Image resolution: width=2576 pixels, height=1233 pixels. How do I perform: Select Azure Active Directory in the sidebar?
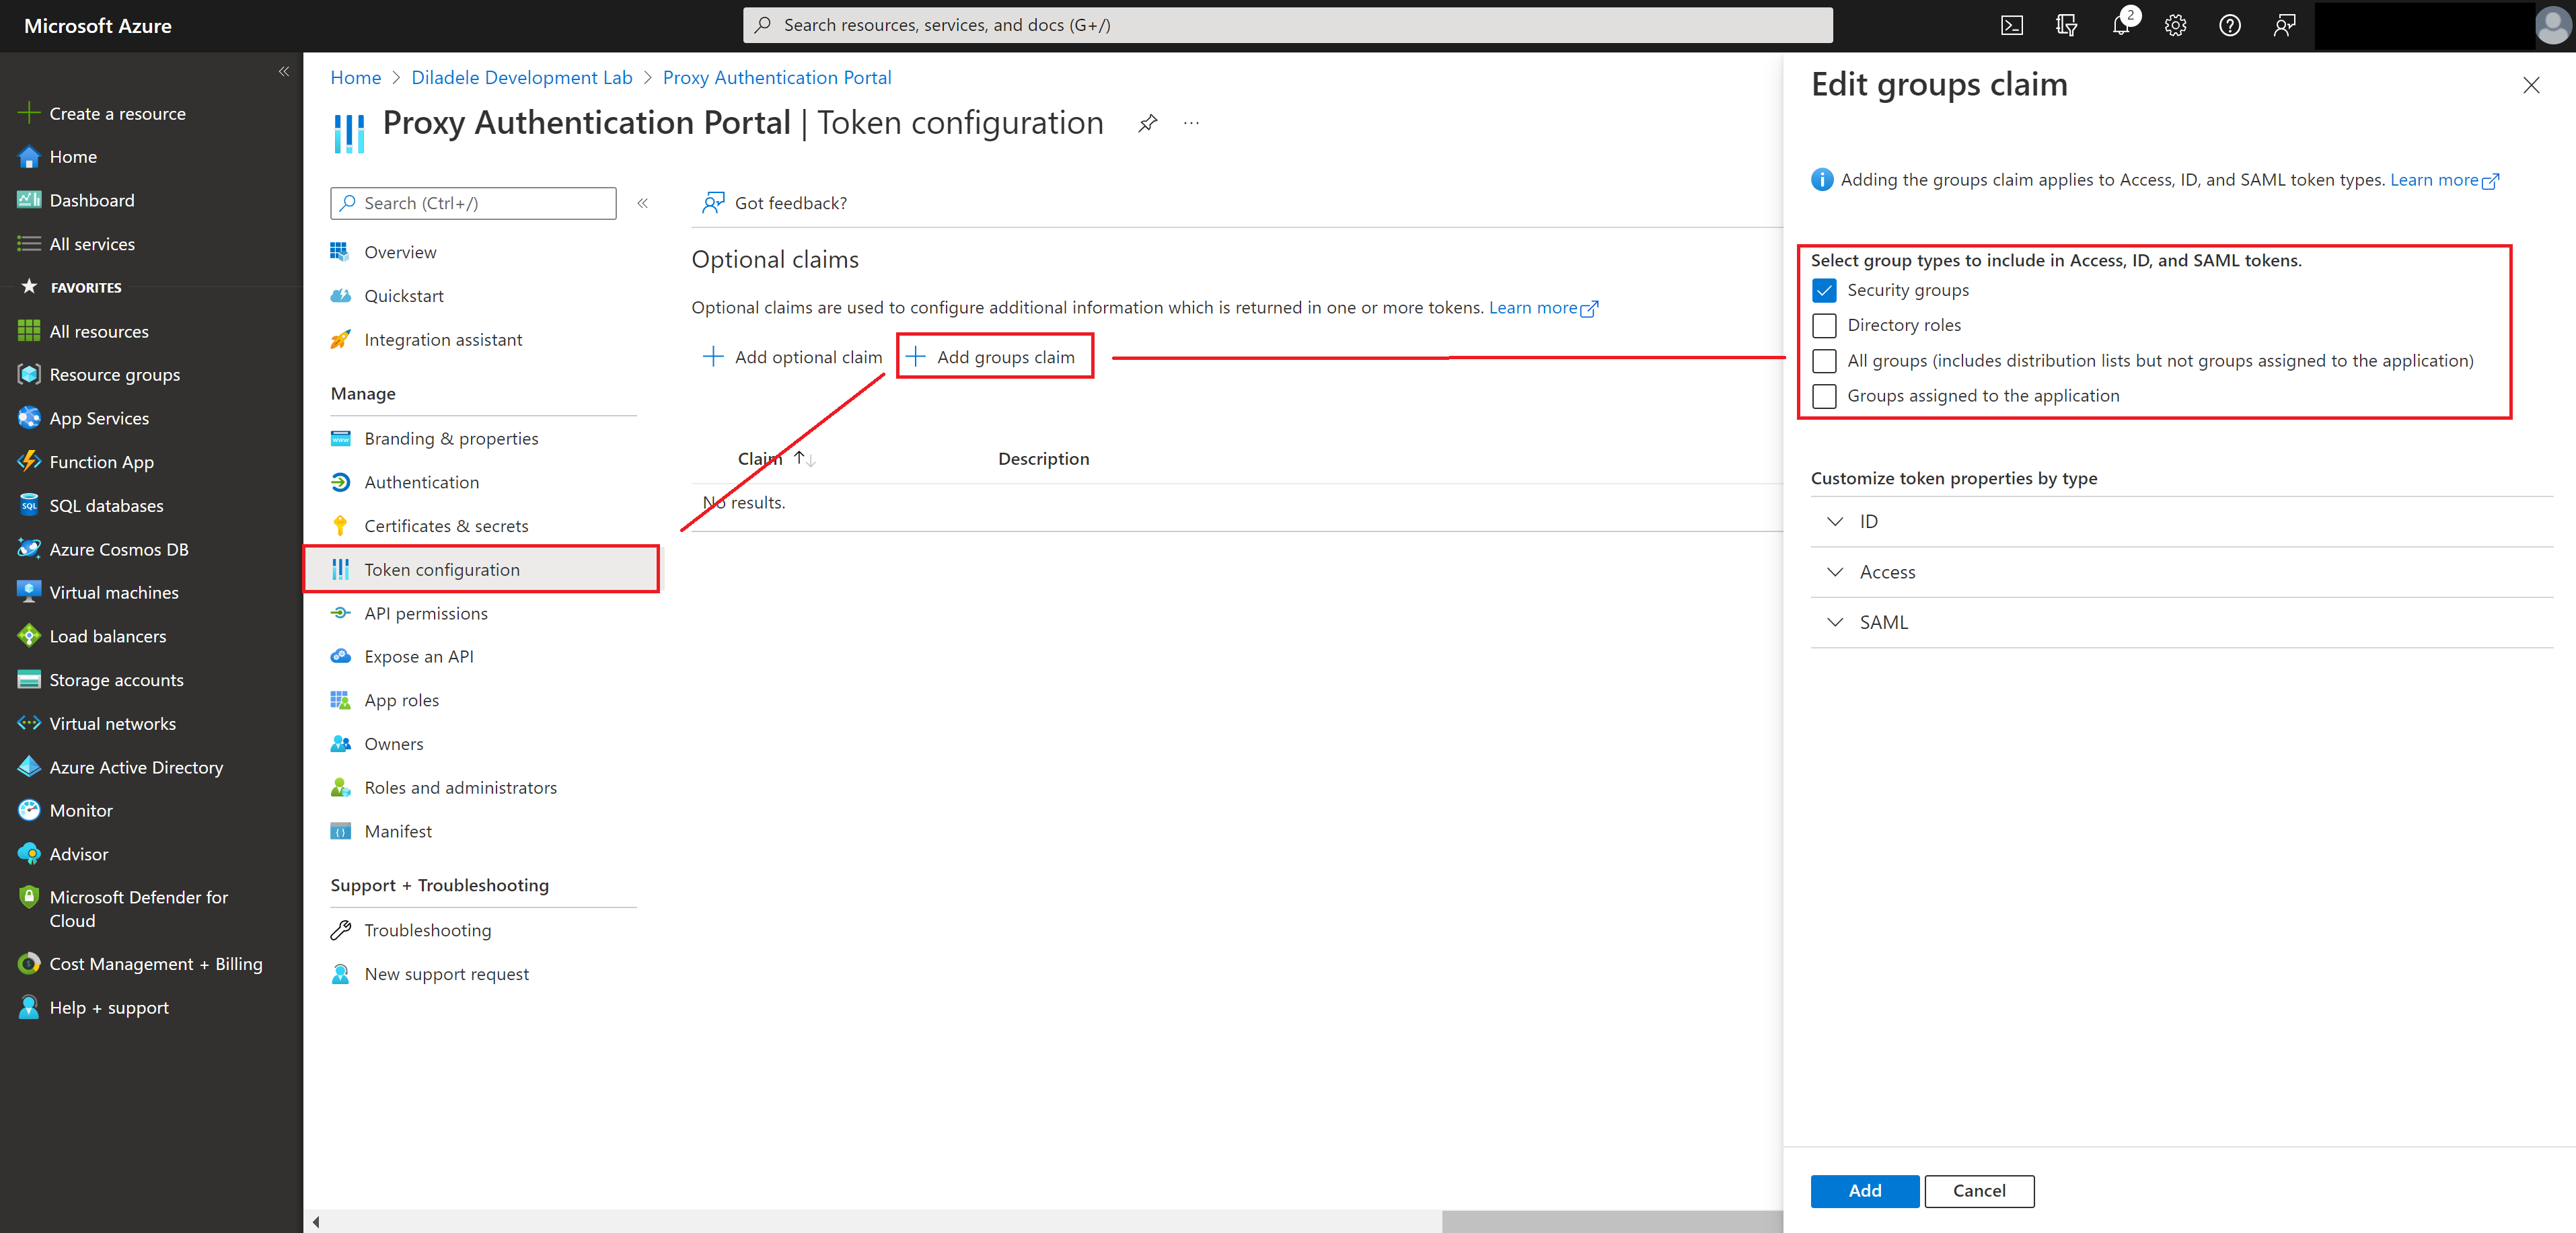click(x=136, y=766)
